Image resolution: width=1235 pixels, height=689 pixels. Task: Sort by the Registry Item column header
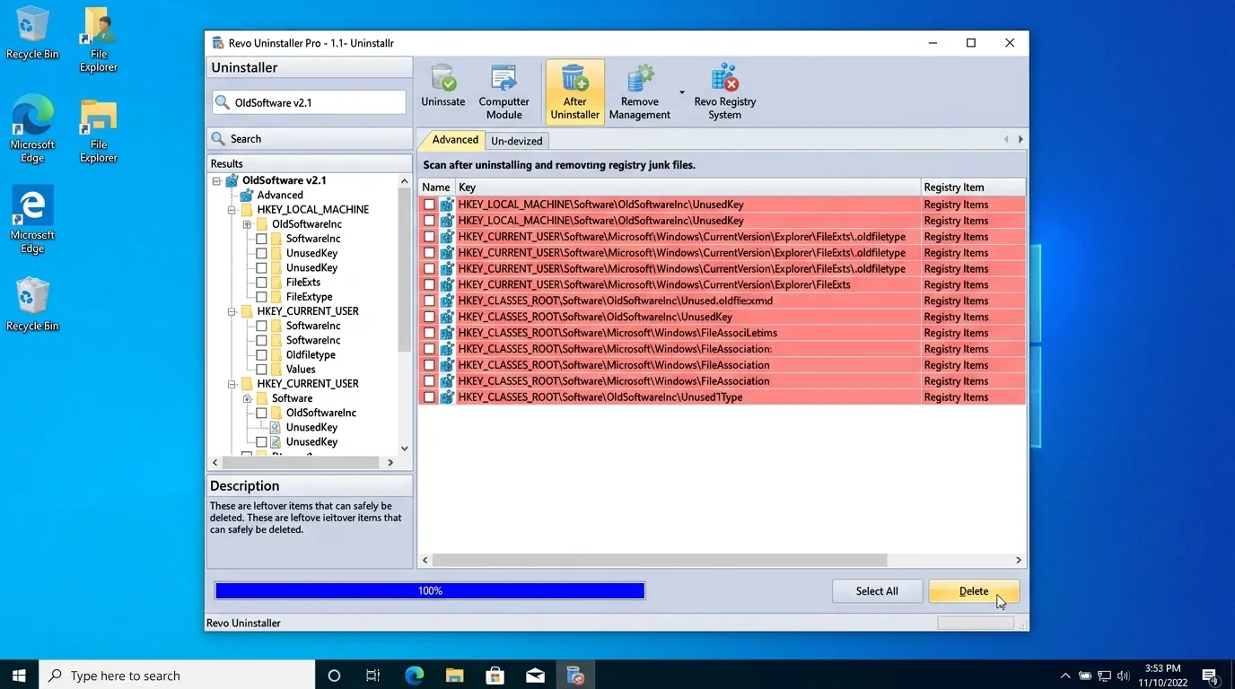tap(973, 188)
